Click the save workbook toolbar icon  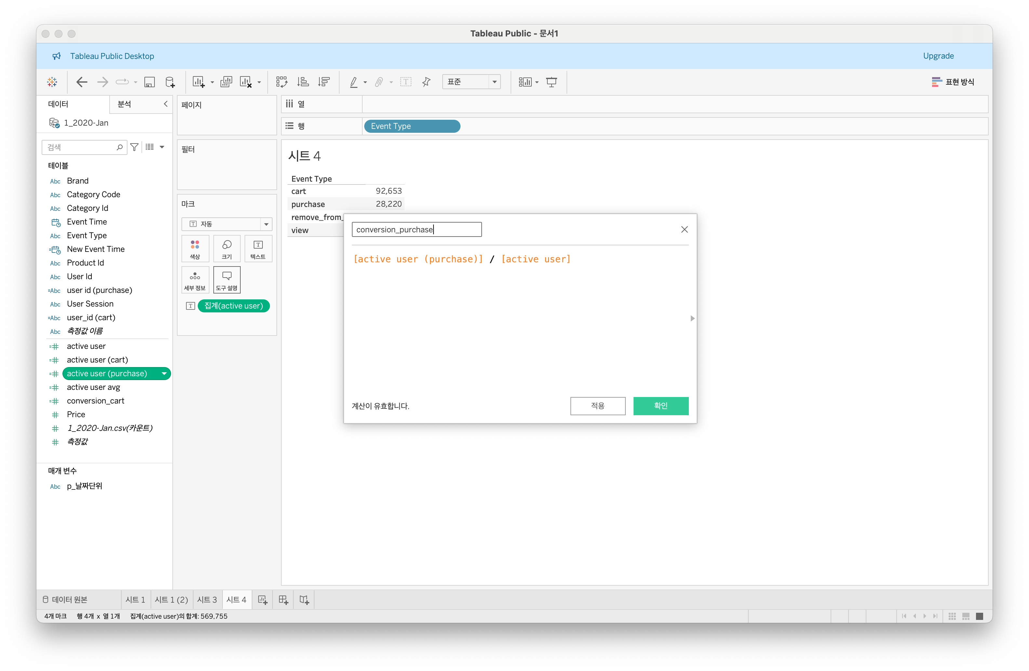click(x=149, y=82)
